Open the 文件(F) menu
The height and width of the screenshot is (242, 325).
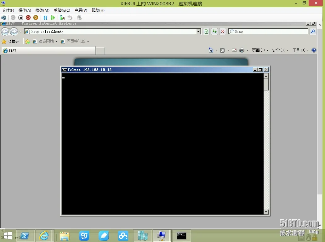[8, 10]
